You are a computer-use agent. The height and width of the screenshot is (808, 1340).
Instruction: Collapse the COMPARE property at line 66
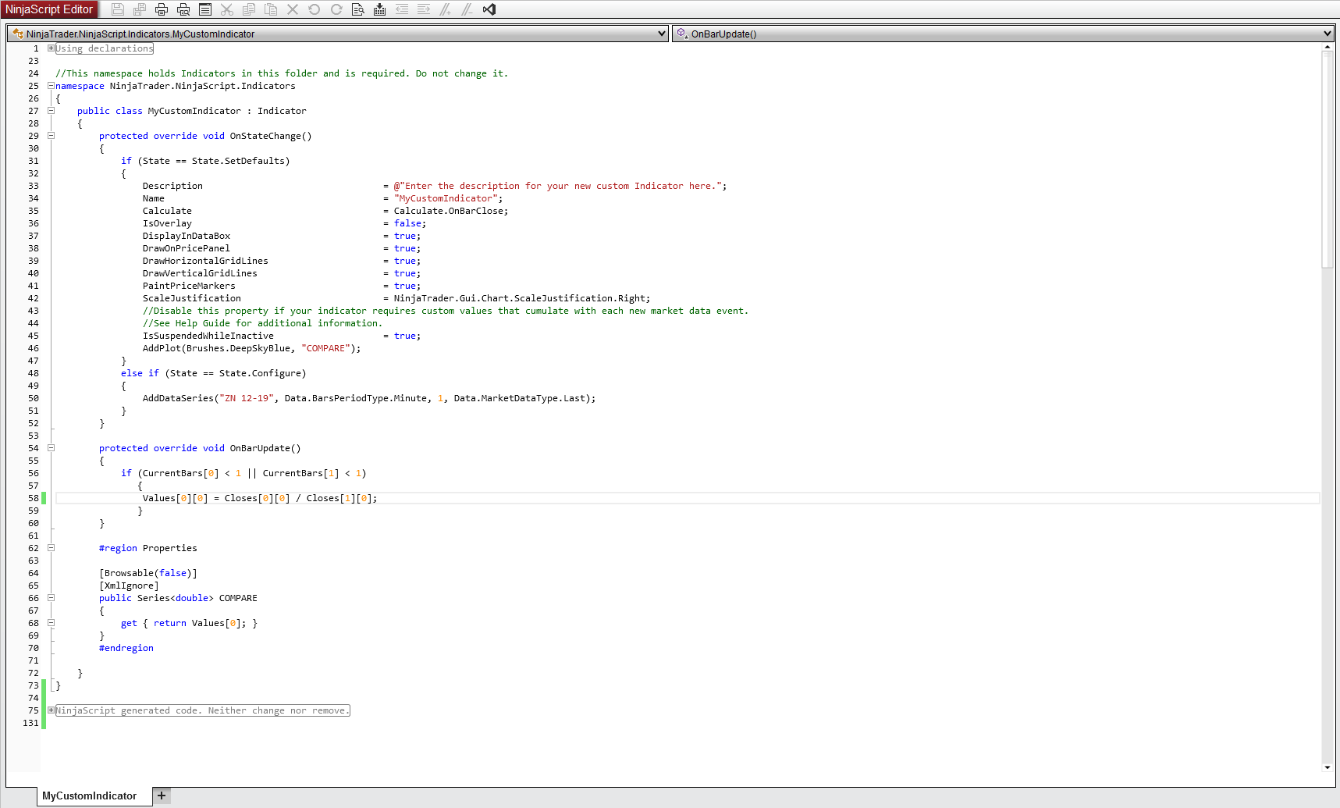(x=51, y=598)
